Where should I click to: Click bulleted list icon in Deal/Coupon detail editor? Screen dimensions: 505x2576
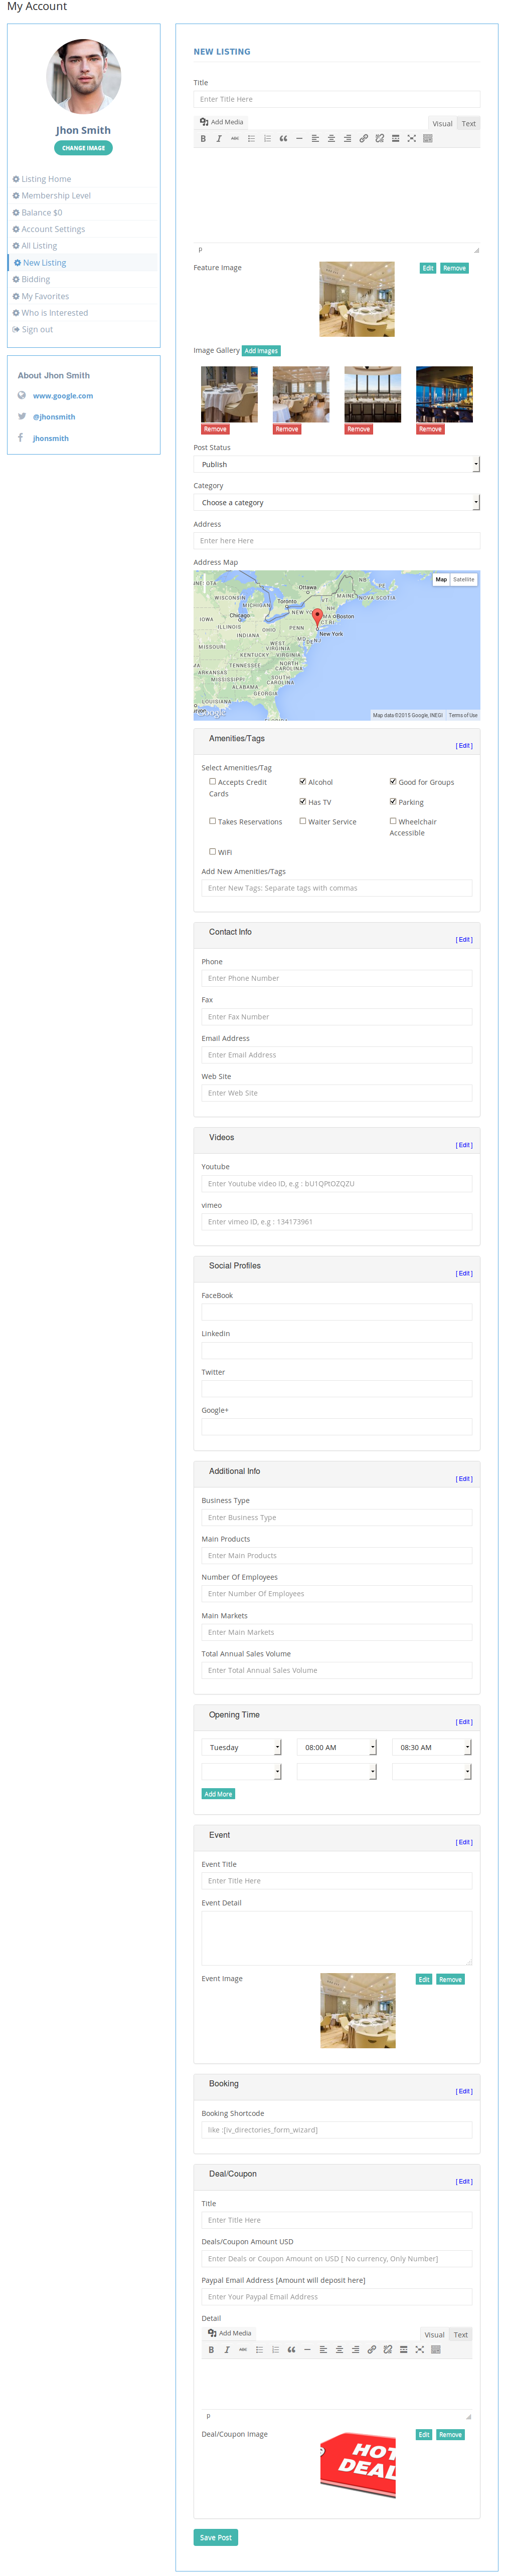pyautogui.click(x=259, y=2350)
